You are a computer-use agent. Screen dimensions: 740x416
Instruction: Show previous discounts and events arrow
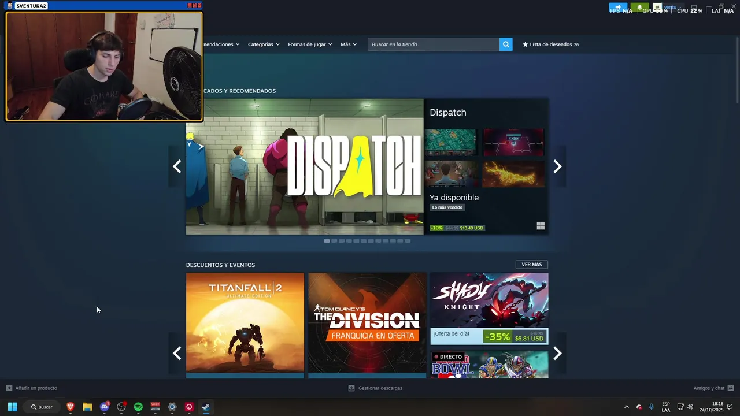point(177,353)
